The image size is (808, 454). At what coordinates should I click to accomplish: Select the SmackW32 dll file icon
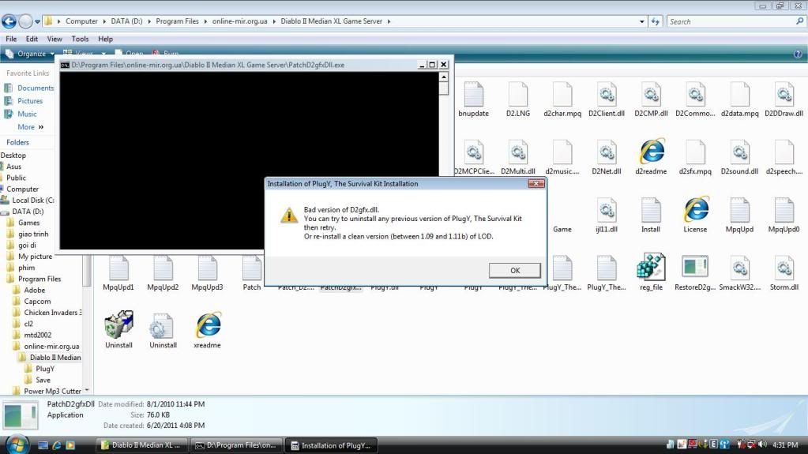(x=739, y=268)
